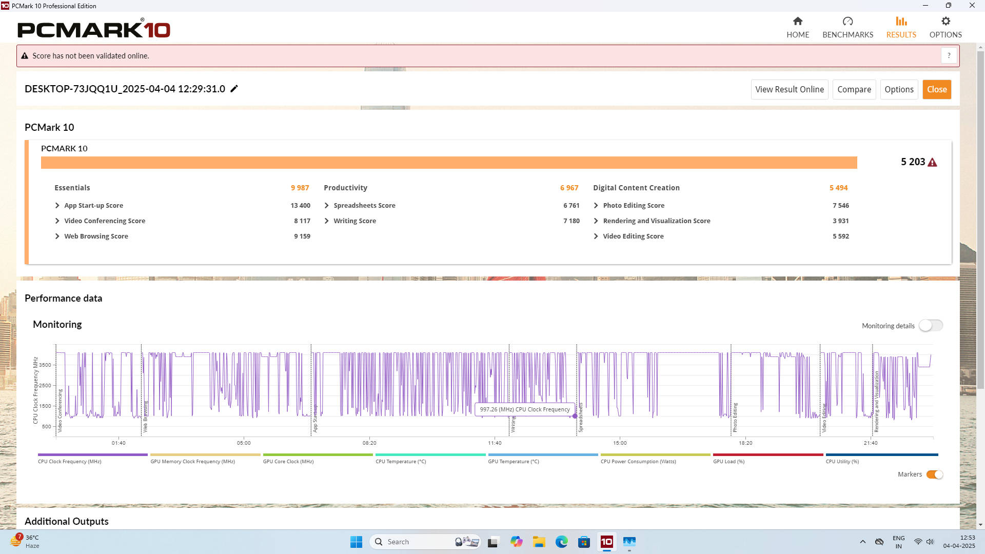Click the PCMark 10 logo
This screenshot has width=985, height=554.
pyautogui.click(x=94, y=28)
